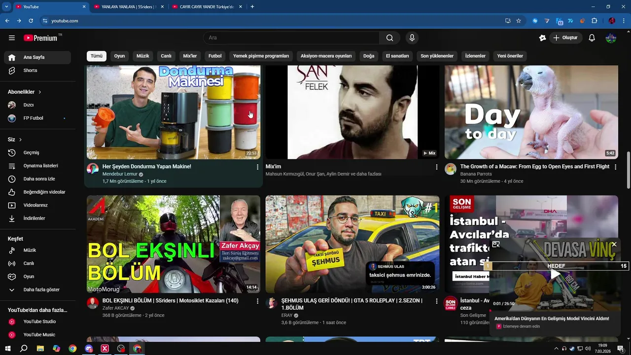Open Müzik under Keşfet
Image resolution: width=631 pixels, height=355 pixels.
click(37, 250)
